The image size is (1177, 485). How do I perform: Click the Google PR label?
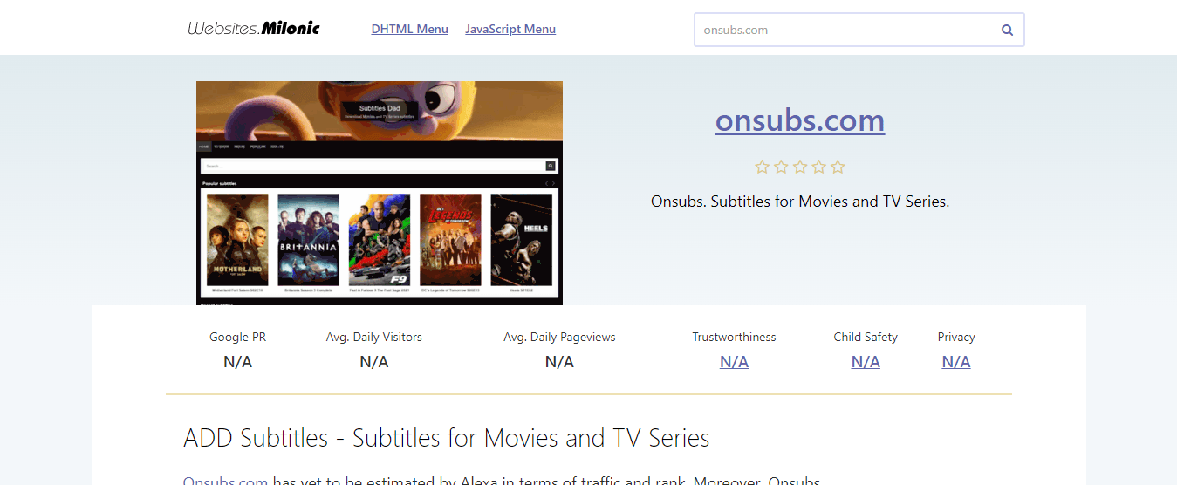(237, 337)
